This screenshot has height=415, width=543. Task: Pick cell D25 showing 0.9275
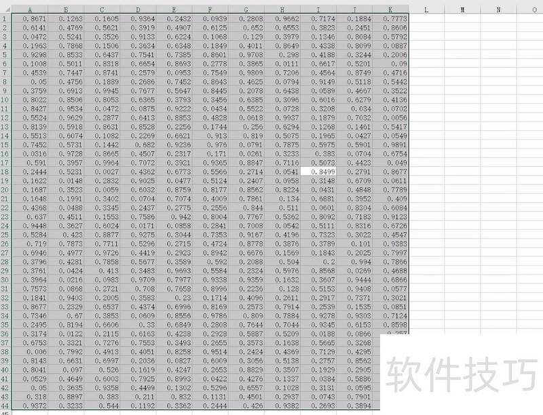point(138,235)
